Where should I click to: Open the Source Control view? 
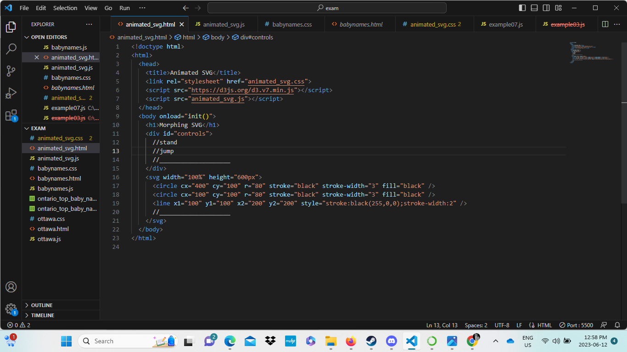(11, 71)
